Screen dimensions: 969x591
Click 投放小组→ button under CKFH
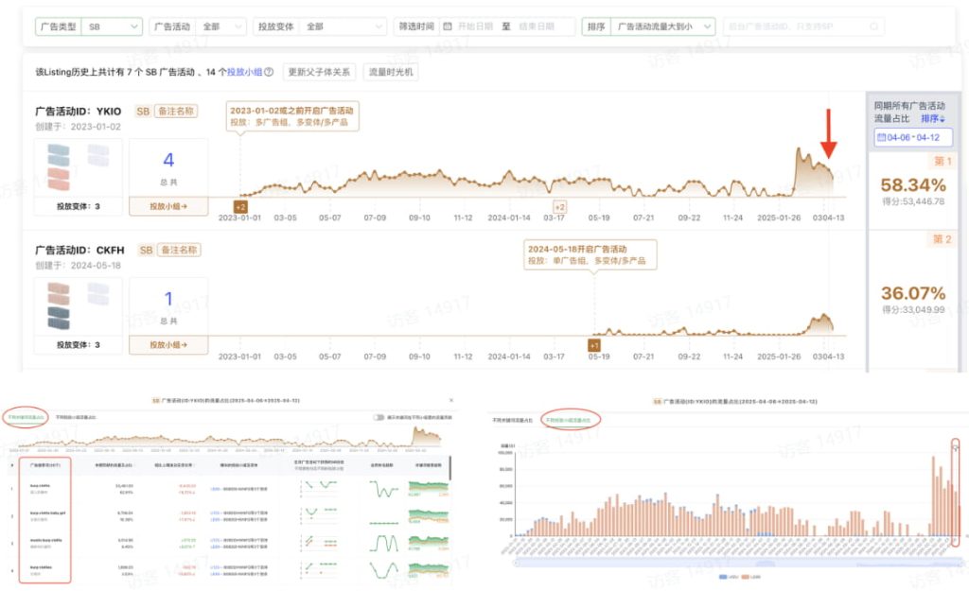[x=168, y=344]
